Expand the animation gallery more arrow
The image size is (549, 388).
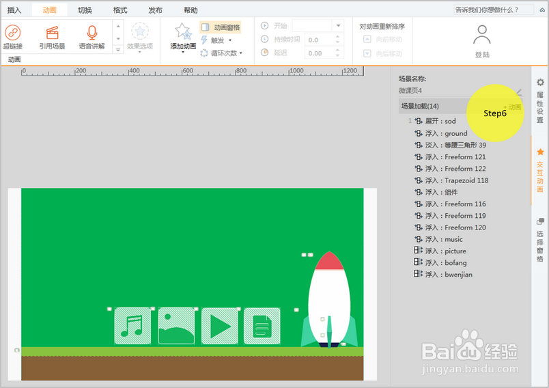coord(118,50)
